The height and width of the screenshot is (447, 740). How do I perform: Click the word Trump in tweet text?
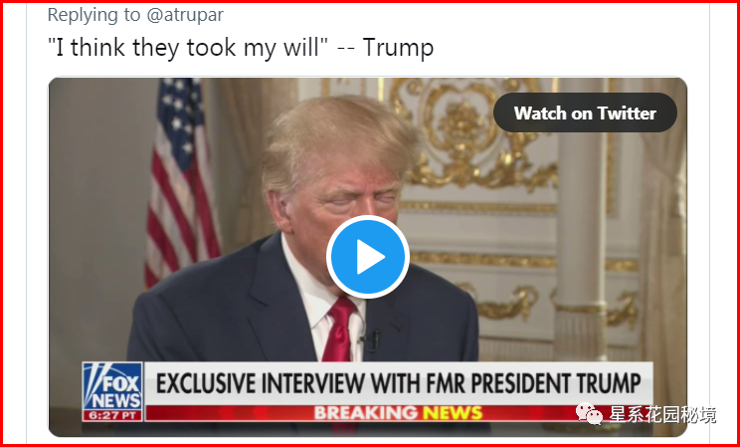click(x=398, y=47)
